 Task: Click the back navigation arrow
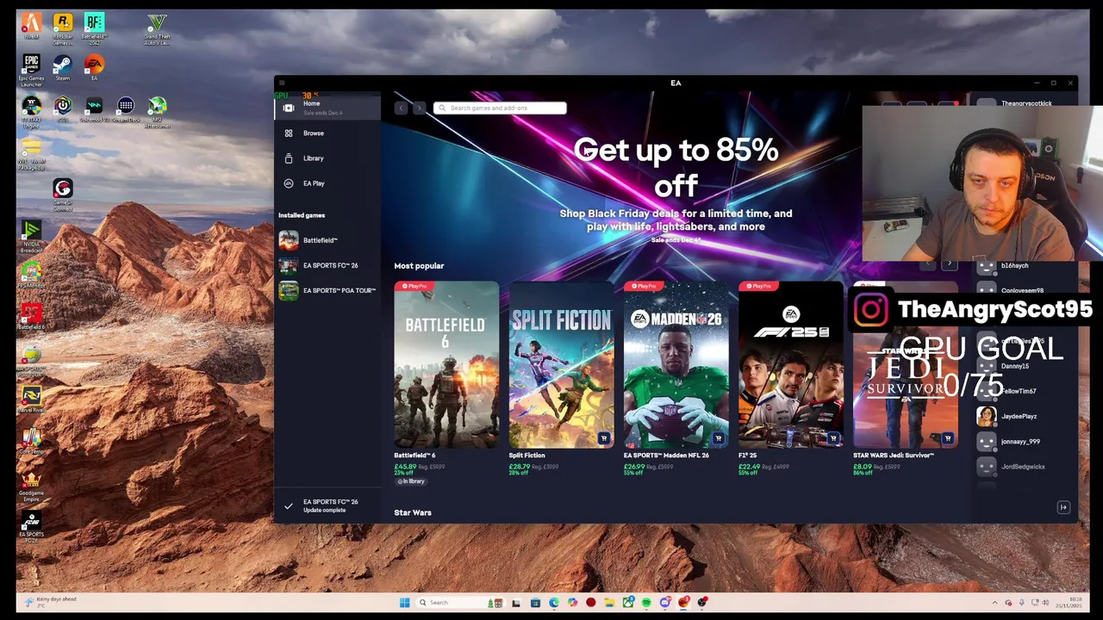coord(401,108)
